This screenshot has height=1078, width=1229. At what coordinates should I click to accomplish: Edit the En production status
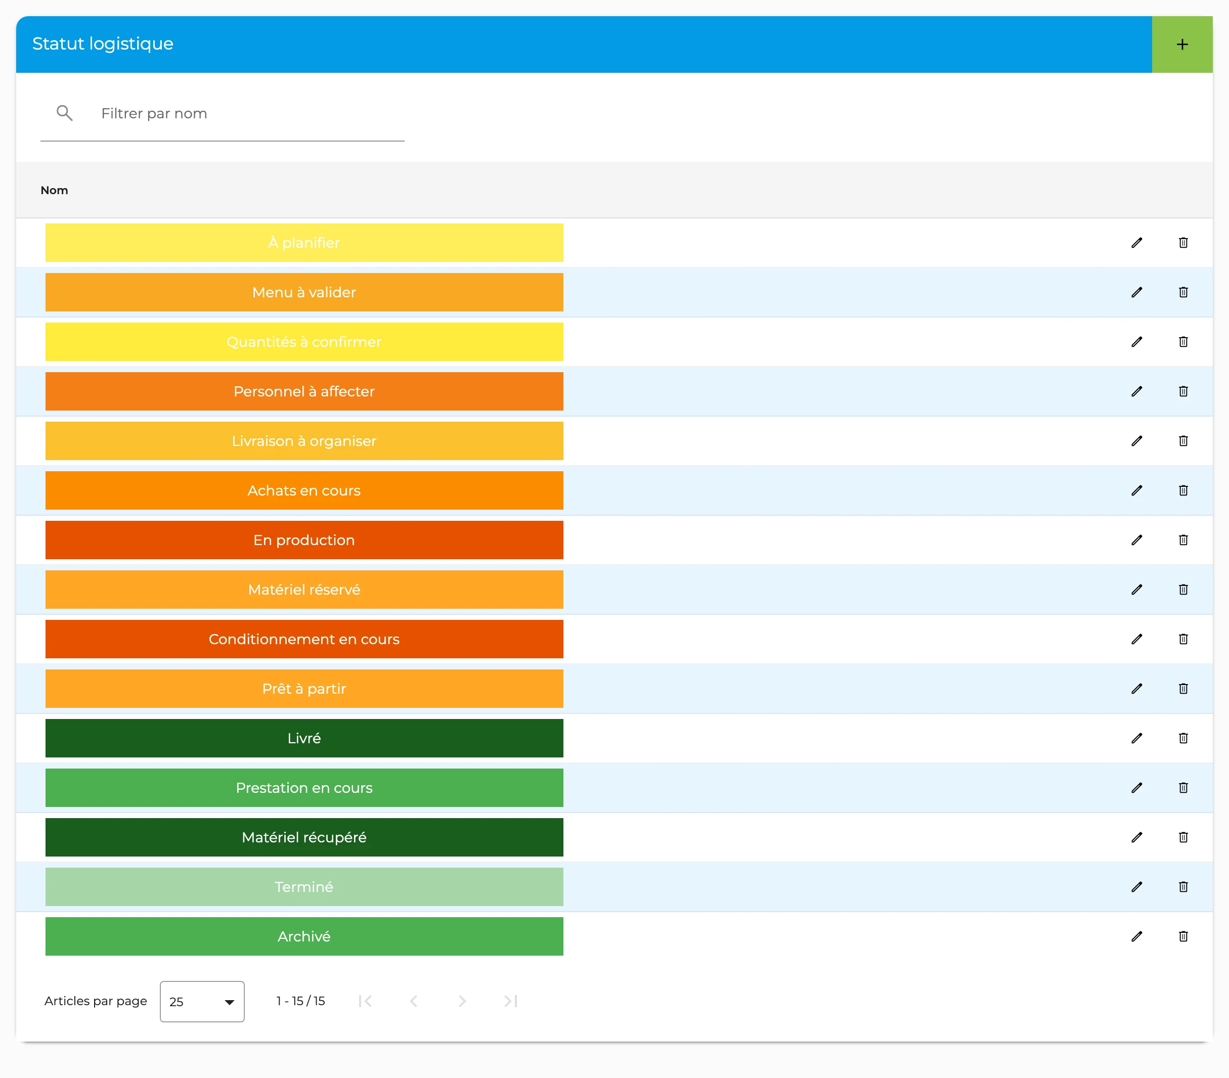[1136, 540]
